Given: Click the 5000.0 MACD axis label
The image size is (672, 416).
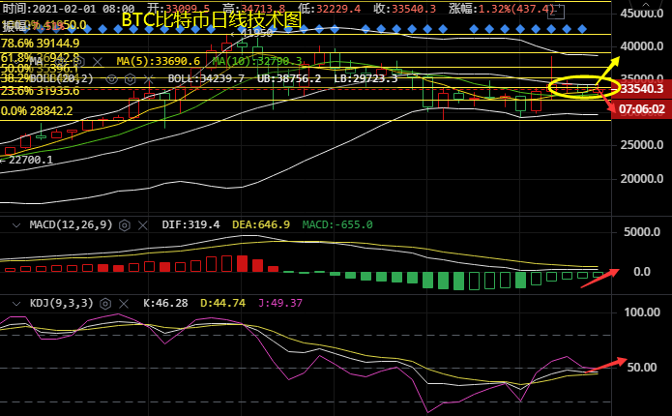Looking at the screenshot, I should (x=642, y=232).
